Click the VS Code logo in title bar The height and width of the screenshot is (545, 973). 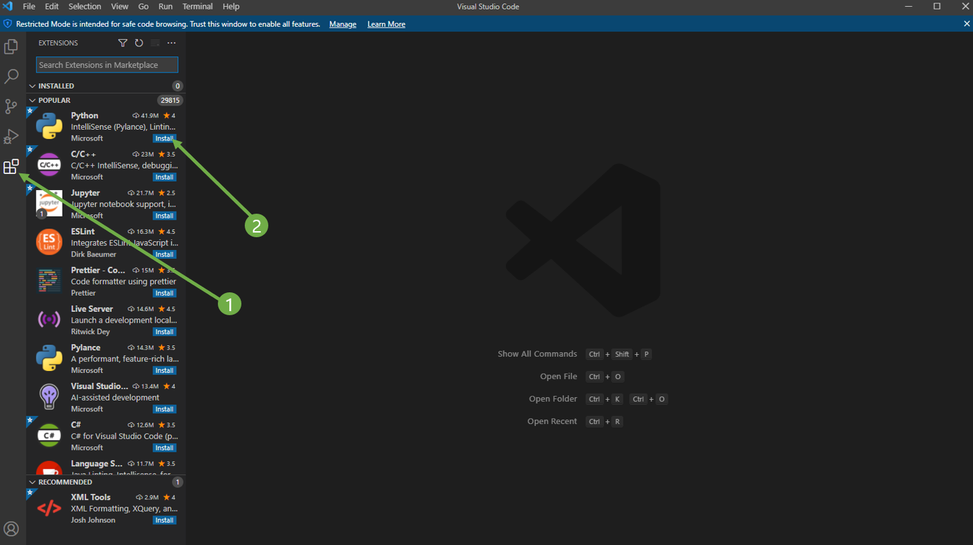[x=8, y=6]
